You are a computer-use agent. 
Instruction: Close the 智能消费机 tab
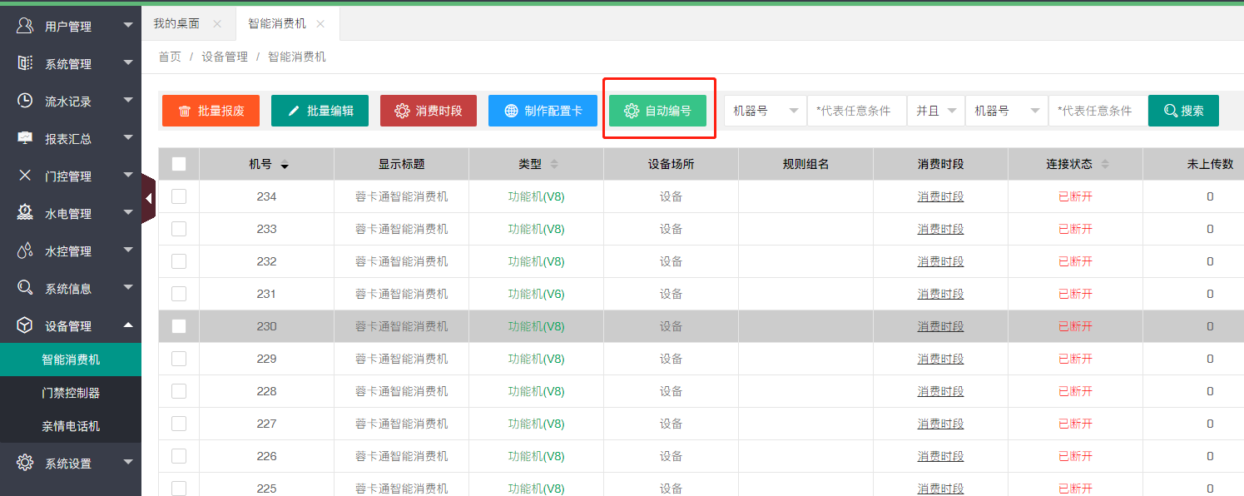(x=320, y=24)
